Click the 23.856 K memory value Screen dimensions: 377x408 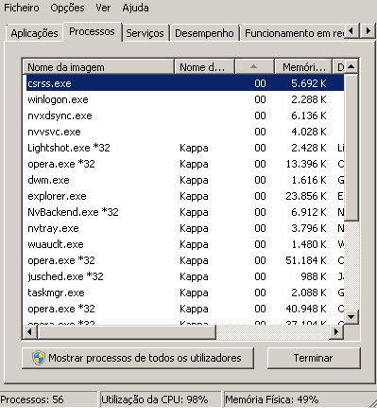click(306, 196)
